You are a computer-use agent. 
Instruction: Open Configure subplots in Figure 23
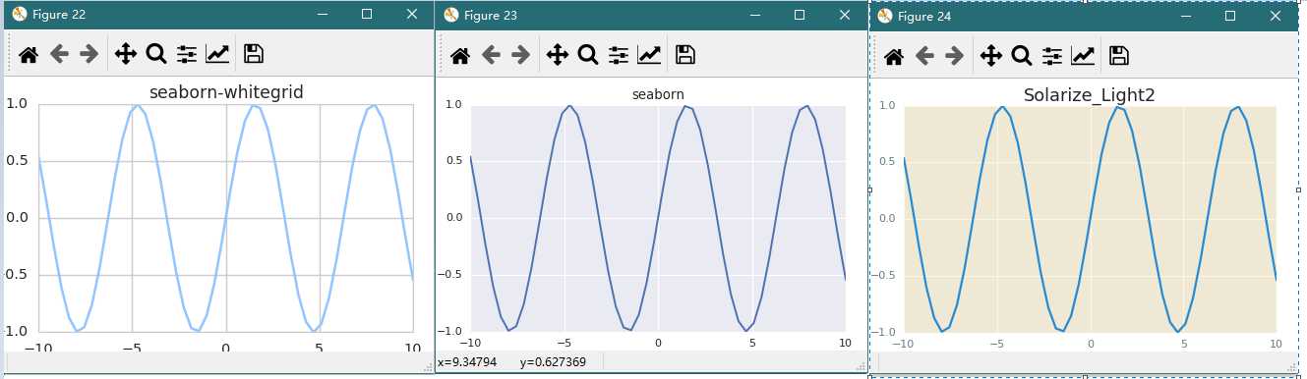click(x=618, y=55)
